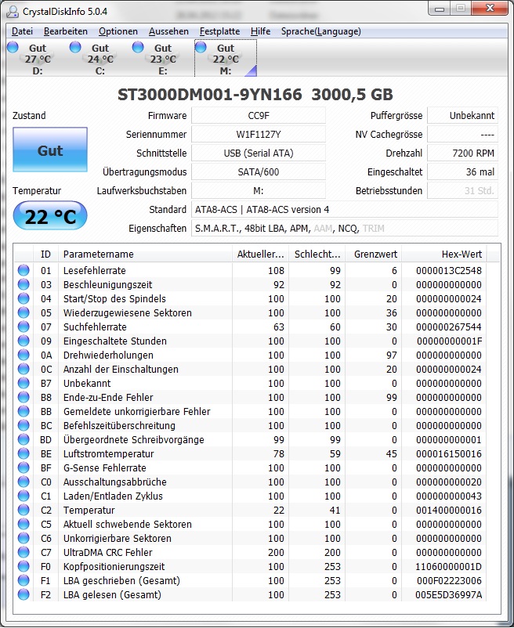Click the Betriebsstunden field 31 Std.
Image resolution: width=514 pixels, height=628 pixels.
tap(463, 191)
